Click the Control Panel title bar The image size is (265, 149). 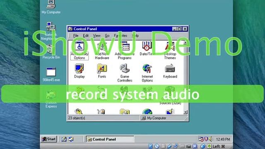[x=128, y=29]
